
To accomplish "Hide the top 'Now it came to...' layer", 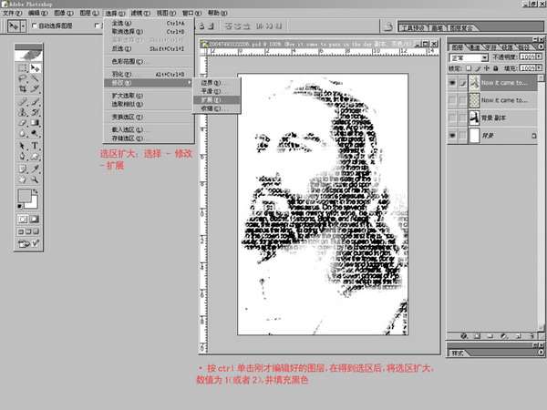I will pos(453,83).
